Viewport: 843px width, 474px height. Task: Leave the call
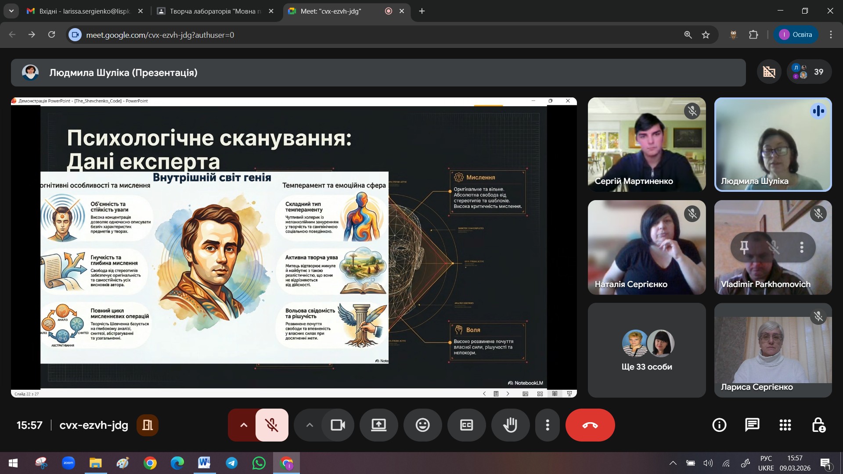point(590,425)
